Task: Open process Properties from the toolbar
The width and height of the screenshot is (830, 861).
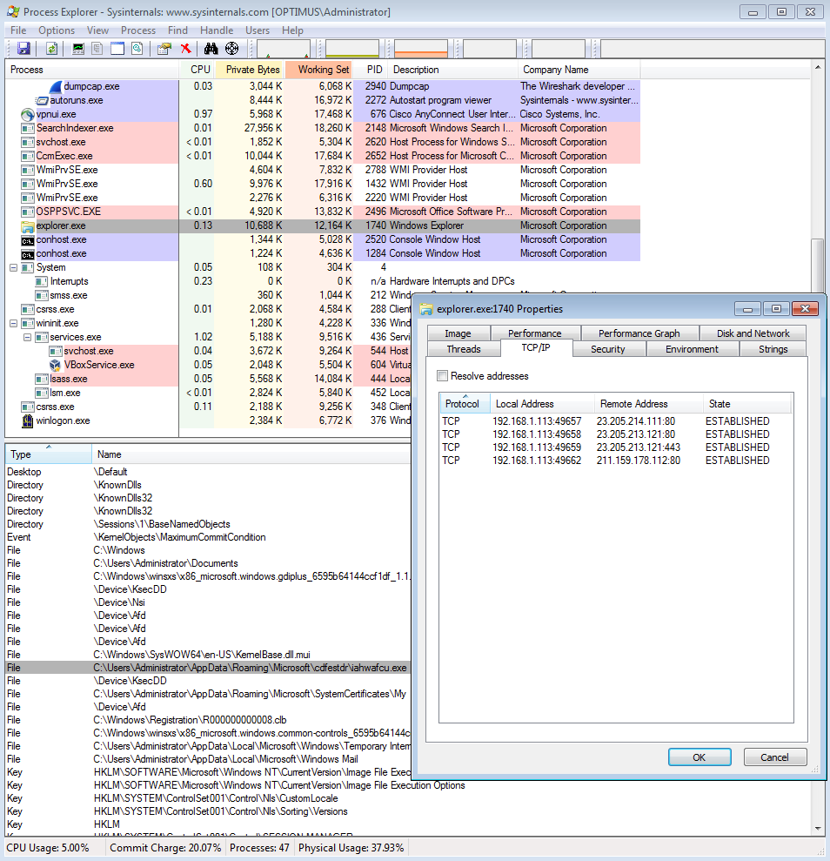Action: 164,49
